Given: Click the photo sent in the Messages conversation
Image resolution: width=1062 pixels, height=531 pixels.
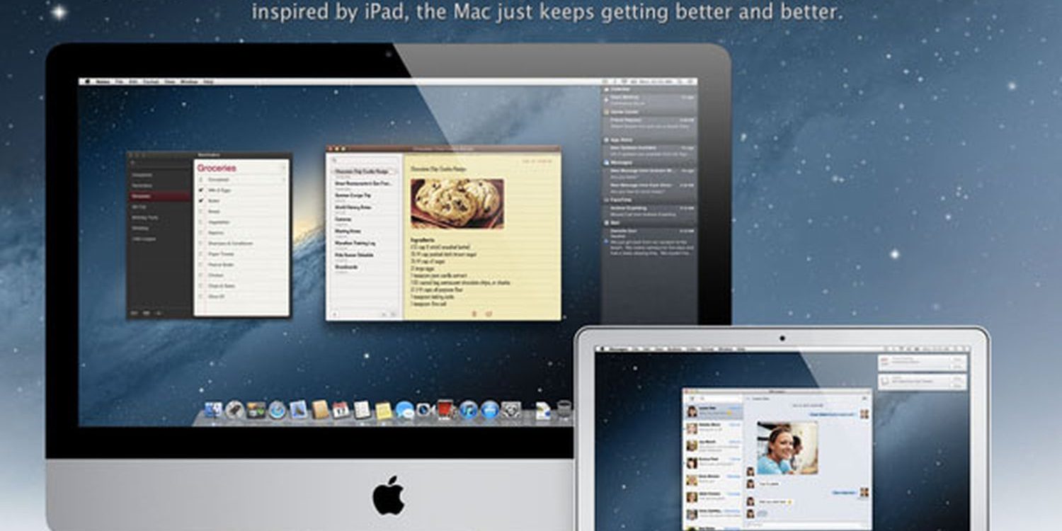Looking at the screenshot, I should coord(787,448).
